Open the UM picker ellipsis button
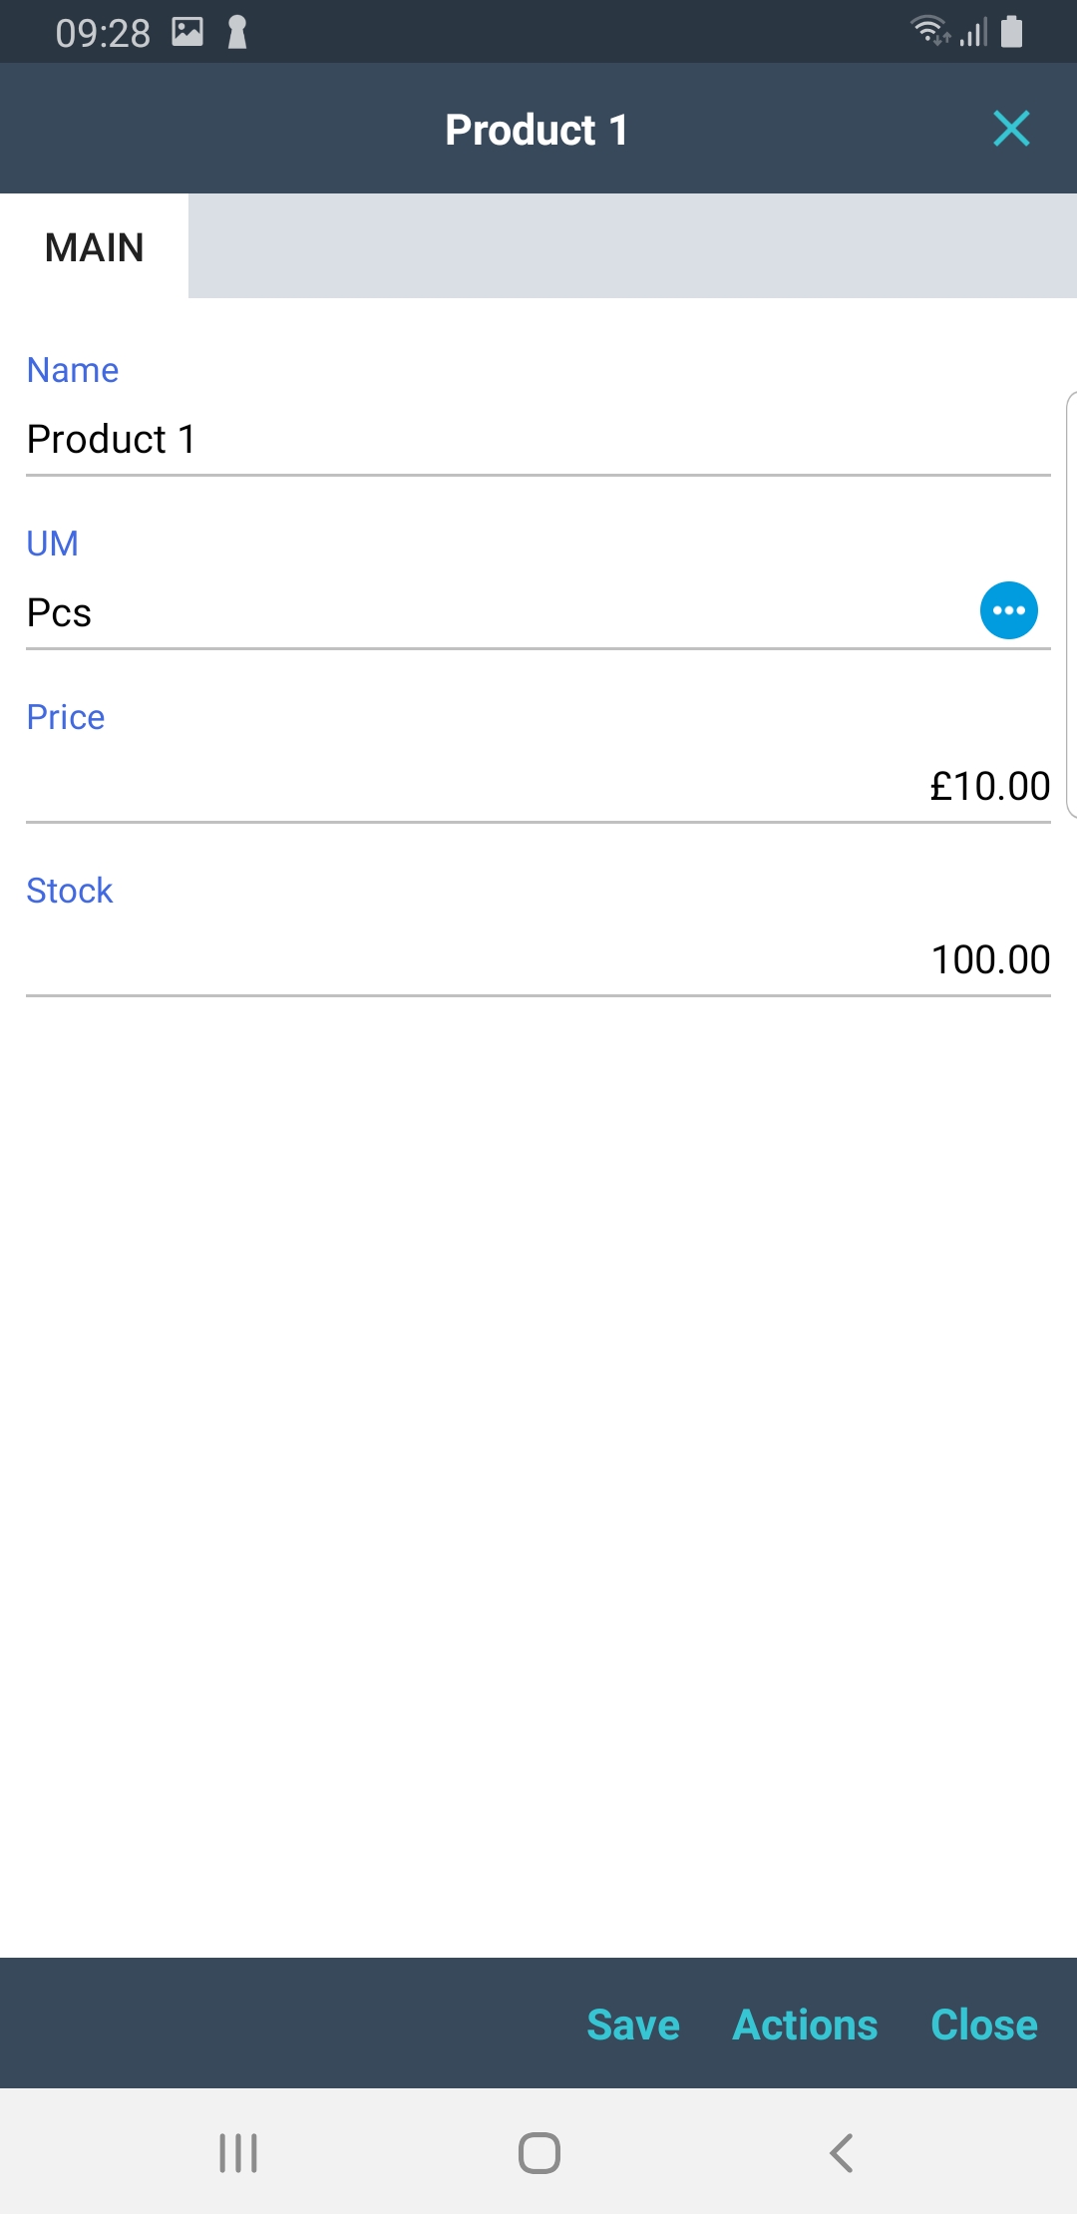The image size is (1077, 2214). [x=1008, y=610]
